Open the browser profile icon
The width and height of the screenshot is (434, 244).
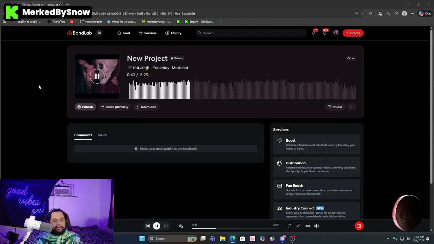[x=404, y=14]
